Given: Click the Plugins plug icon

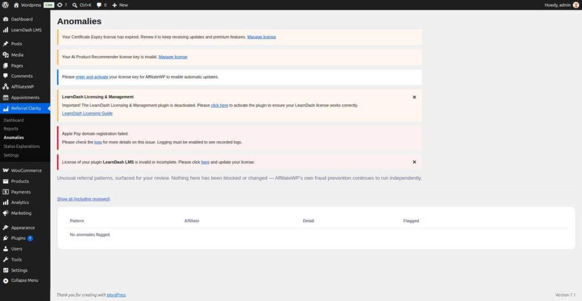Looking at the screenshot, I should click(6, 238).
